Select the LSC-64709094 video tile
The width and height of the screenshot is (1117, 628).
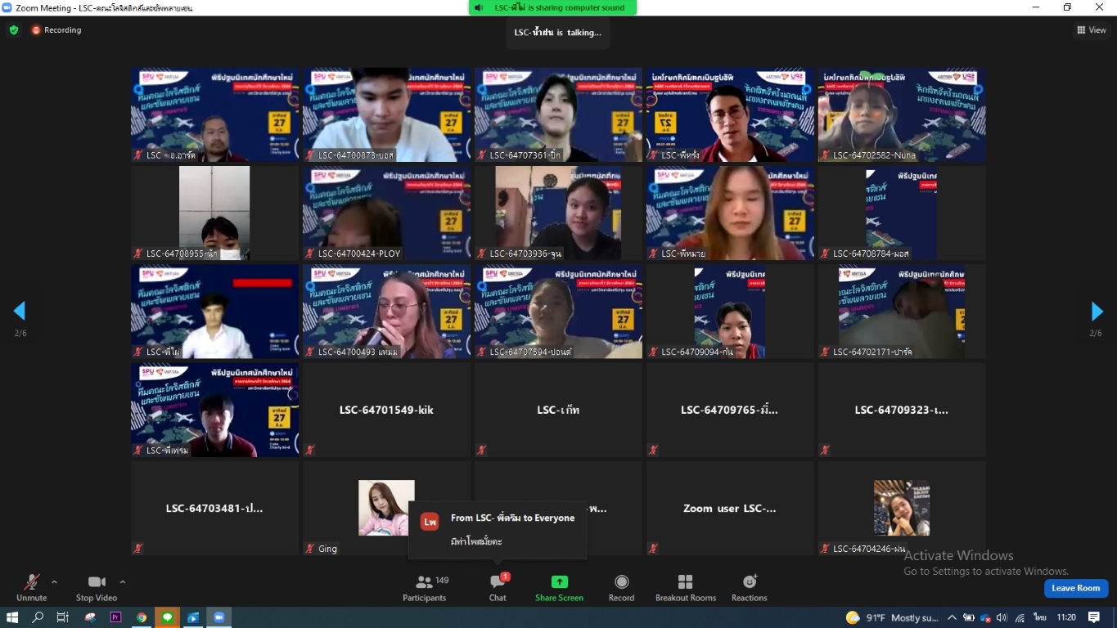click(x=730, y=312)
